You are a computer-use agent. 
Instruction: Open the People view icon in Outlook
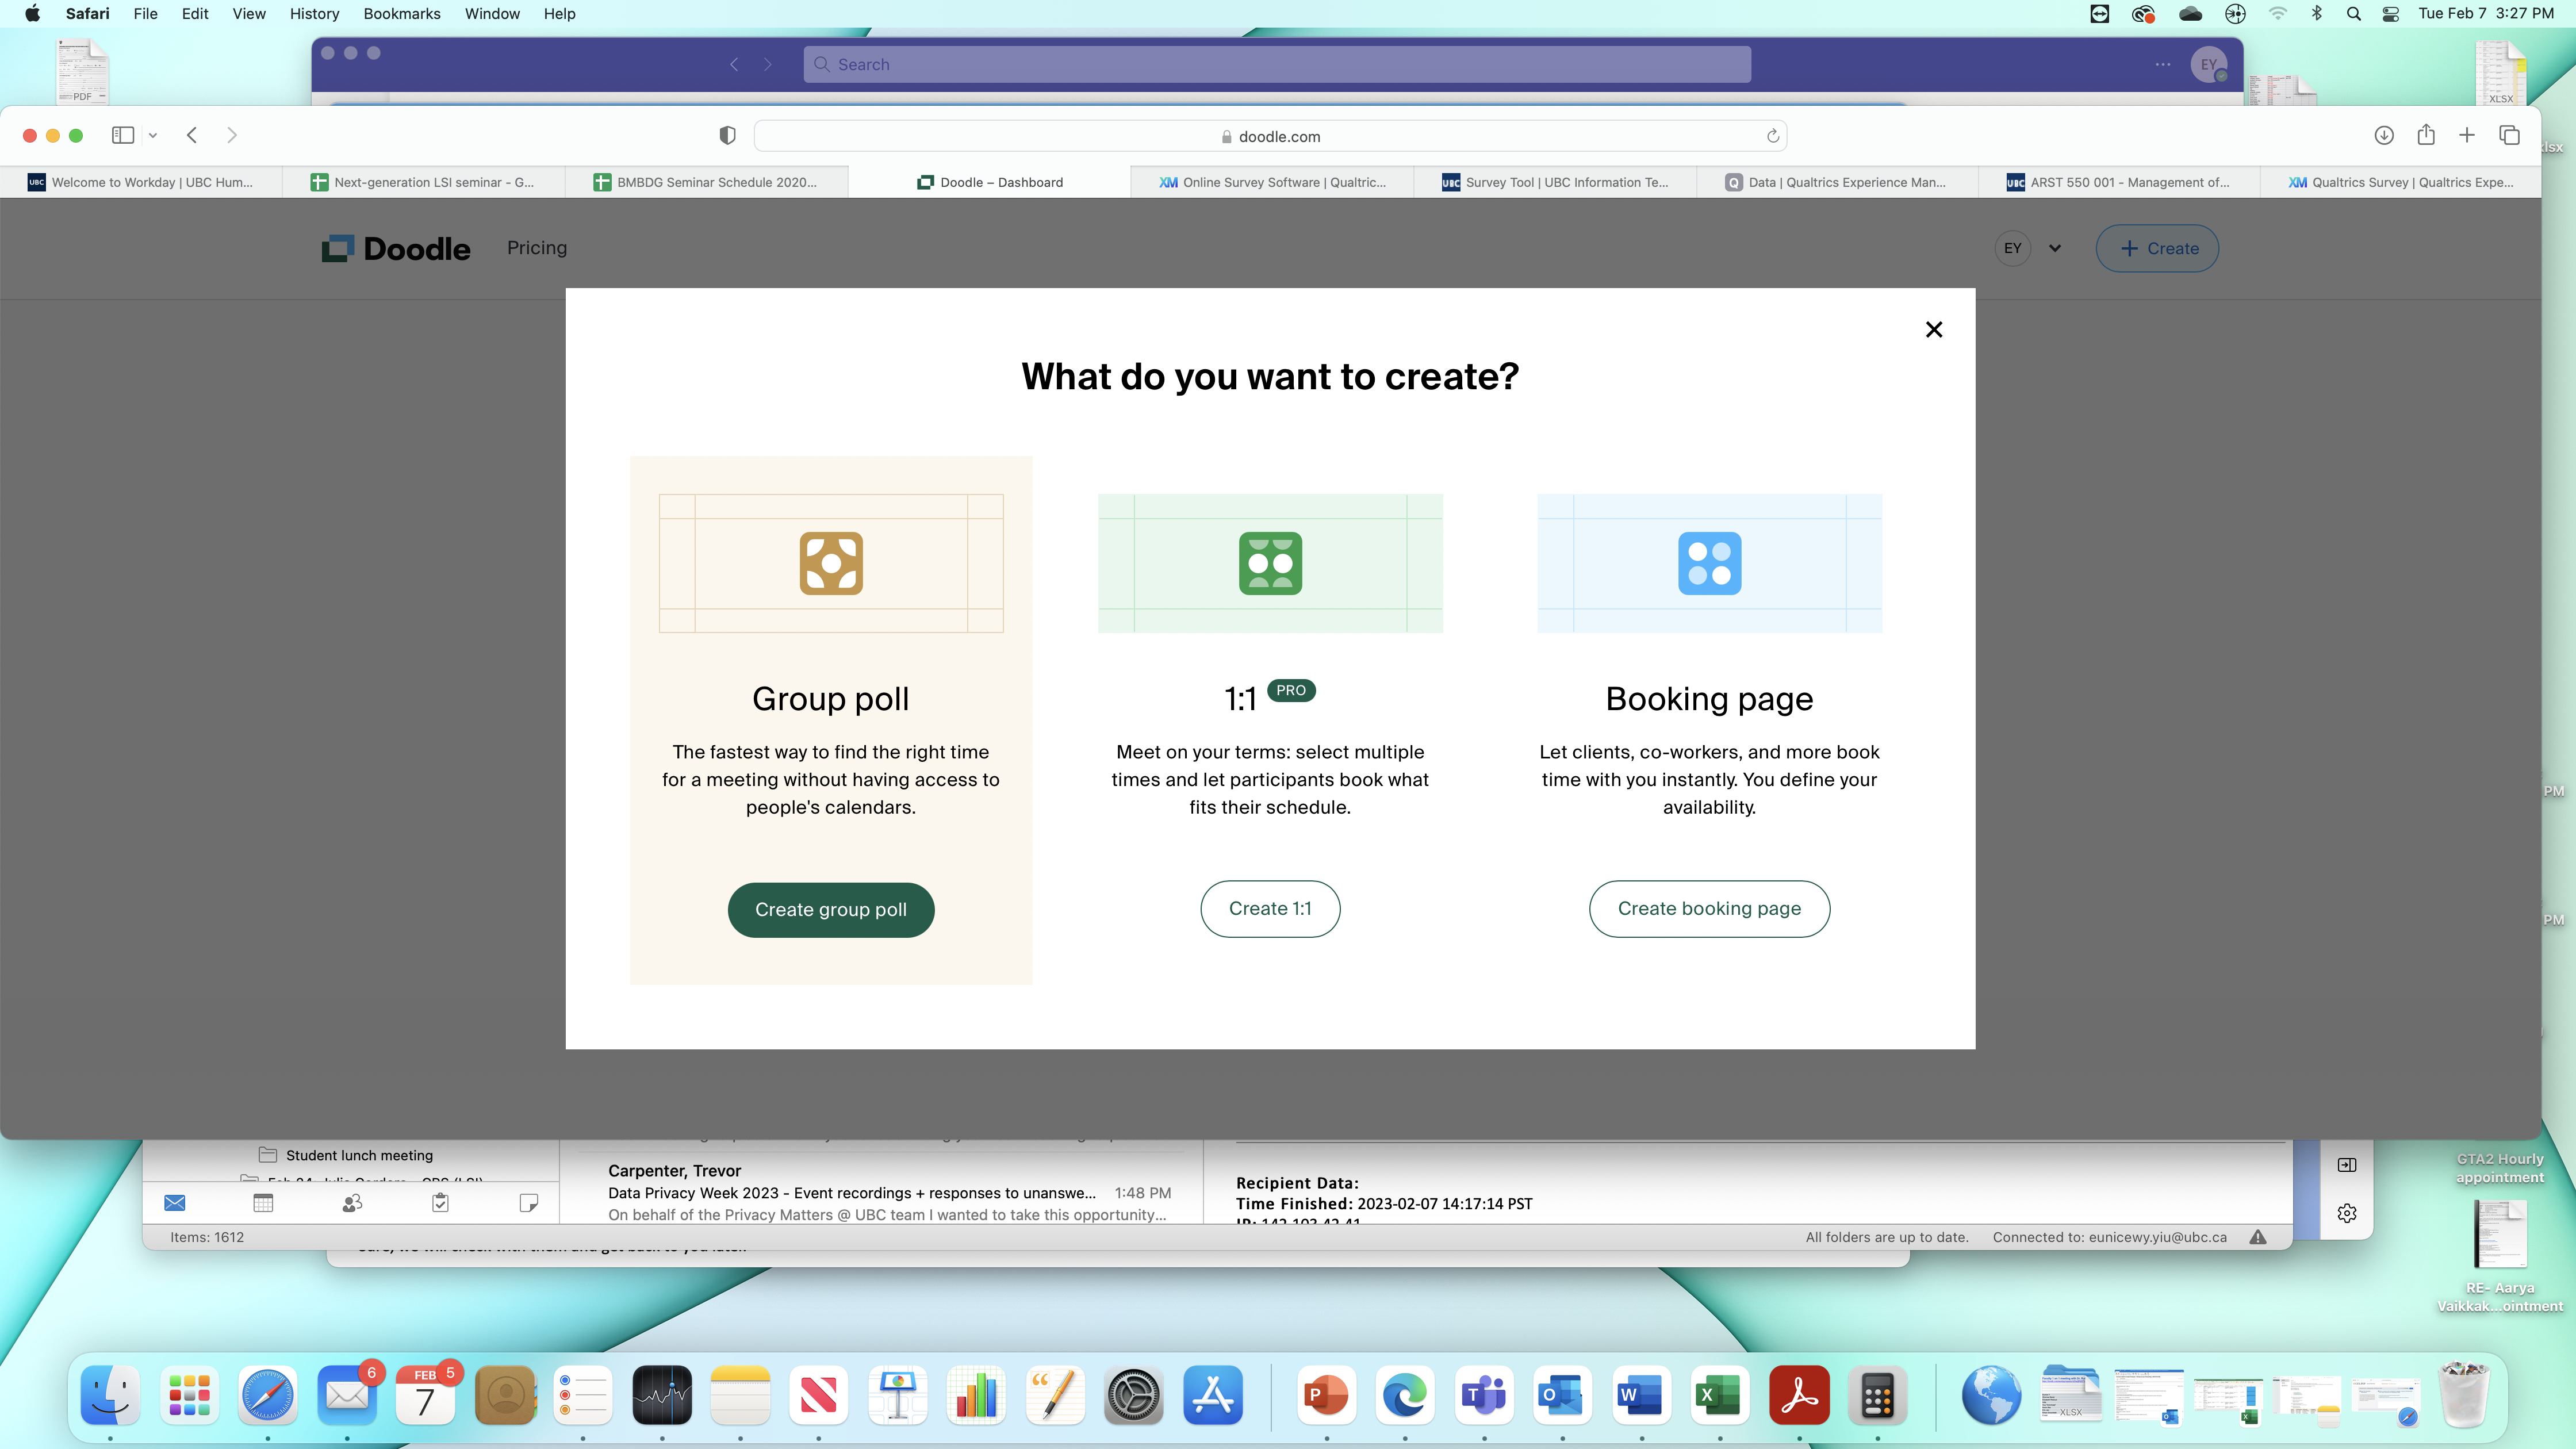pyautogui.click(x=352, y=1202)
